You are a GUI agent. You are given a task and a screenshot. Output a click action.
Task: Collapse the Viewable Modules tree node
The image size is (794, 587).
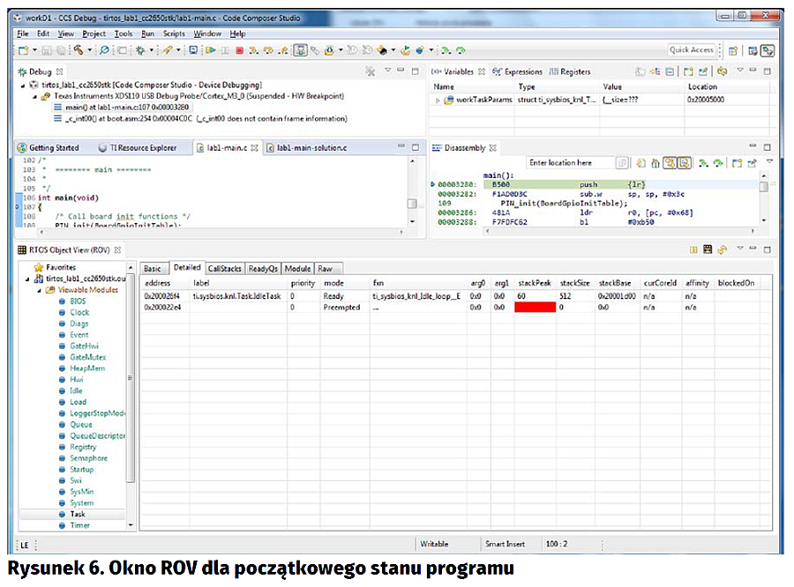(x=38, y=290)
